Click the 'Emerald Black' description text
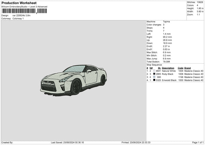 169,80
